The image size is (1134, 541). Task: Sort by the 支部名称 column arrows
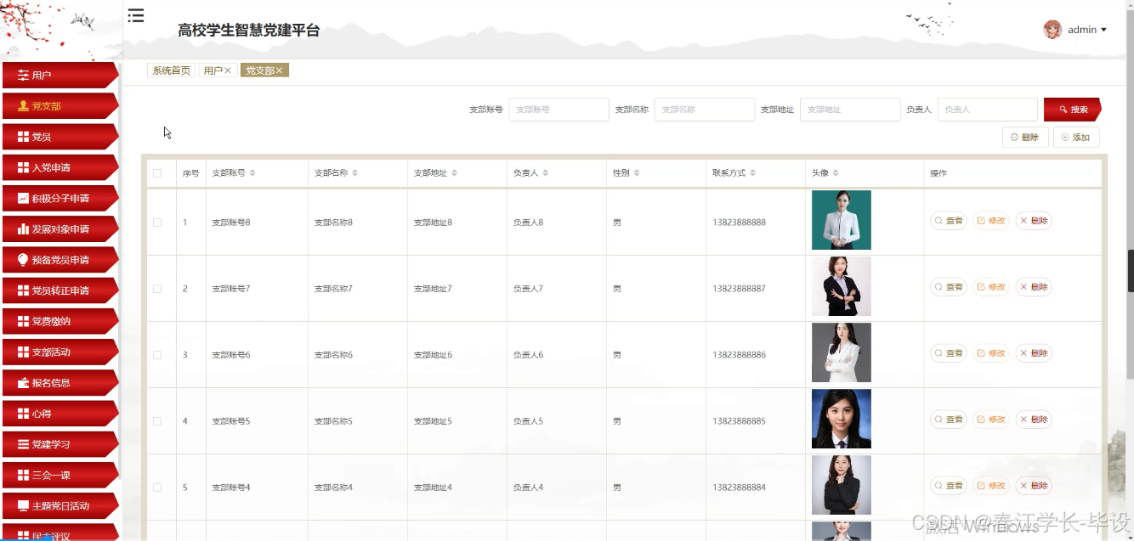point(354,173)
